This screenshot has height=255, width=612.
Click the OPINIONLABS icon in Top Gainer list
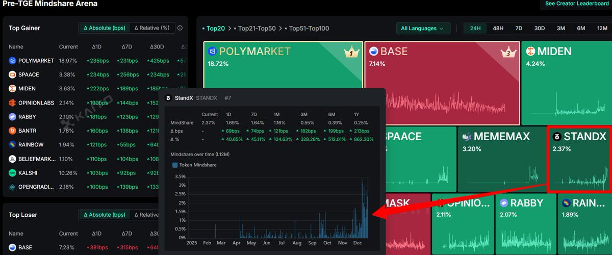(12, 103)
